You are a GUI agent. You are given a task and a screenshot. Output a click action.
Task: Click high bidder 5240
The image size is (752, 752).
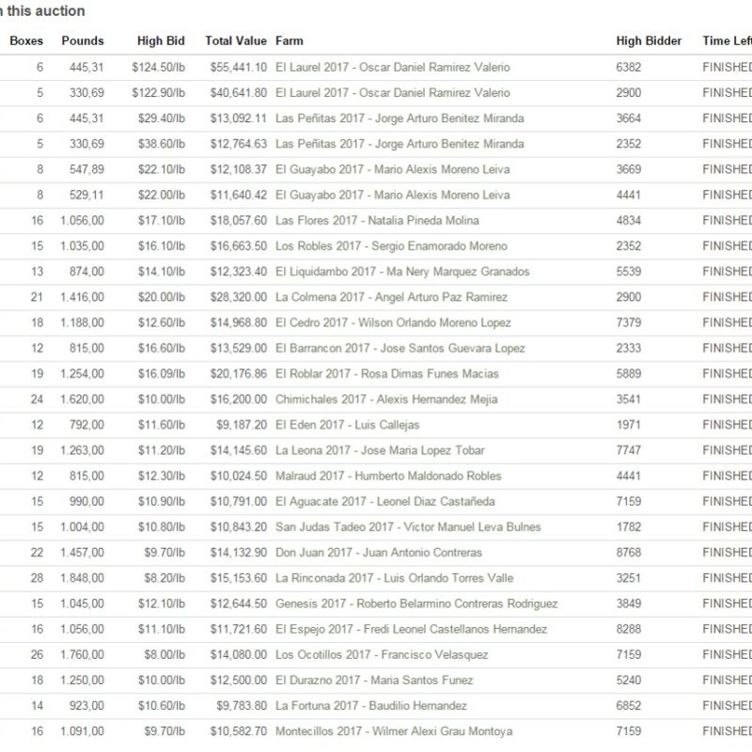click(x=628, y=680)
